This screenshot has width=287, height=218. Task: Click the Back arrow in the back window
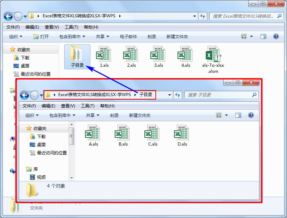pos(8,16)
